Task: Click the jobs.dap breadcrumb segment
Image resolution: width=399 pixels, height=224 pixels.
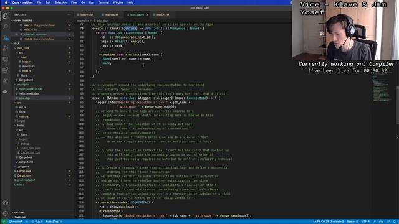Action: [101, 21]
